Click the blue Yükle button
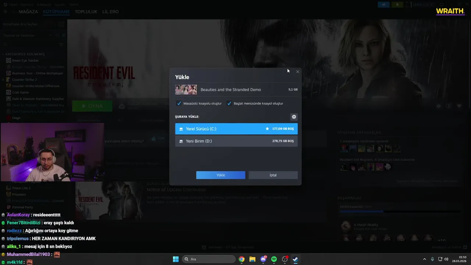Image resolution: width=471 pixels, height=265 pixels. click(x=221, y=175)
